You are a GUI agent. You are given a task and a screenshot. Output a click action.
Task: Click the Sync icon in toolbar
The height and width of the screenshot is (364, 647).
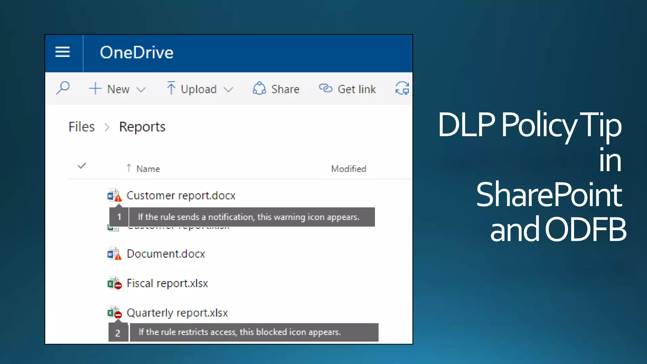(402, 88)
